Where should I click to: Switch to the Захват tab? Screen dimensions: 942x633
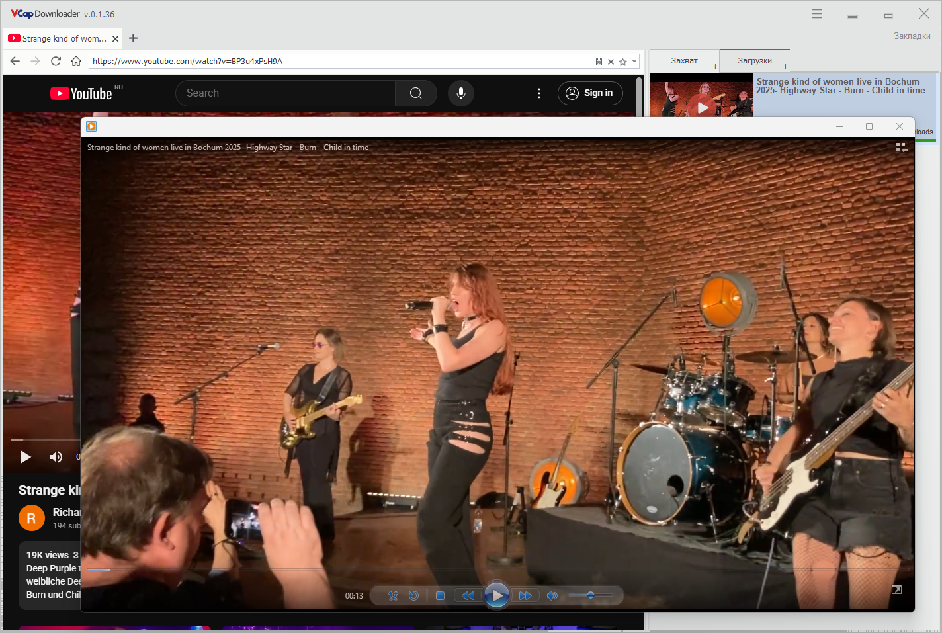tap(684, 61)
